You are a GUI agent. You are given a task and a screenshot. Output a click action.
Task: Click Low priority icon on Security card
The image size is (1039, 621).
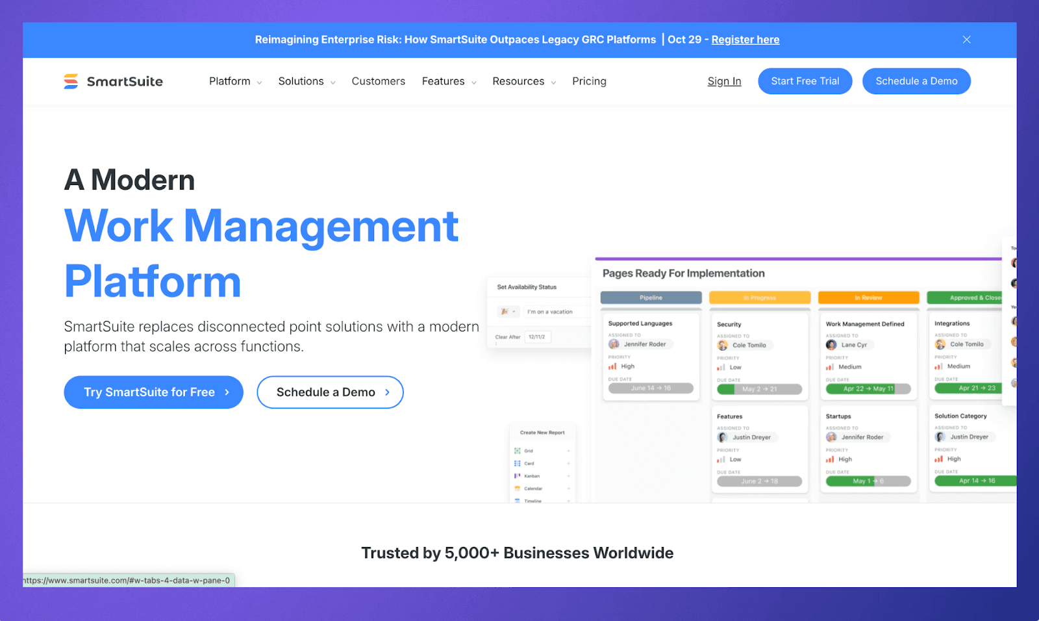(x=721, y=368)
